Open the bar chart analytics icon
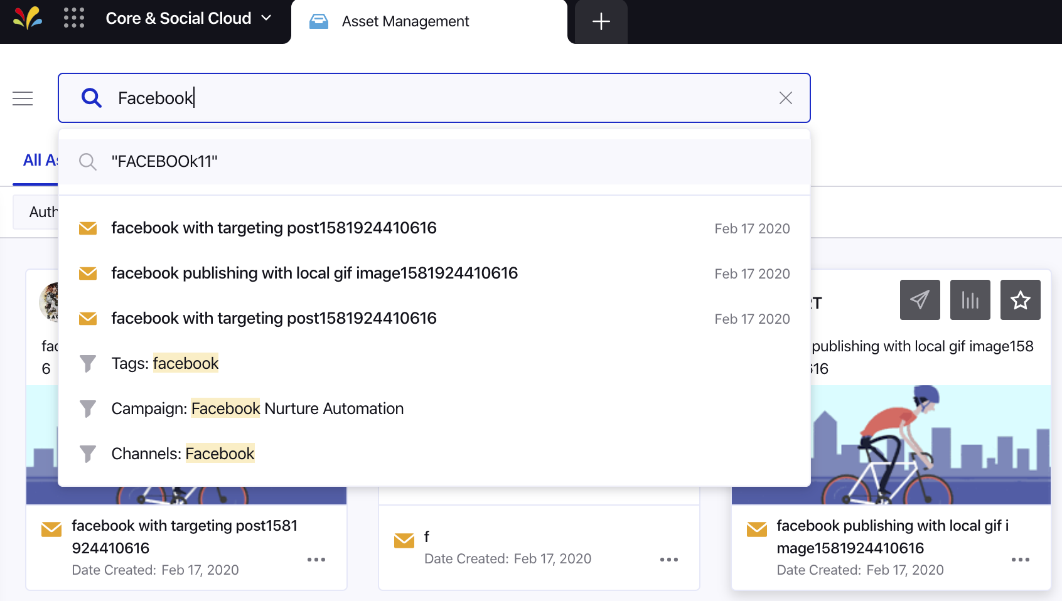The height and width of the screenshot is (601, 1062). click(x=970, y=300)
